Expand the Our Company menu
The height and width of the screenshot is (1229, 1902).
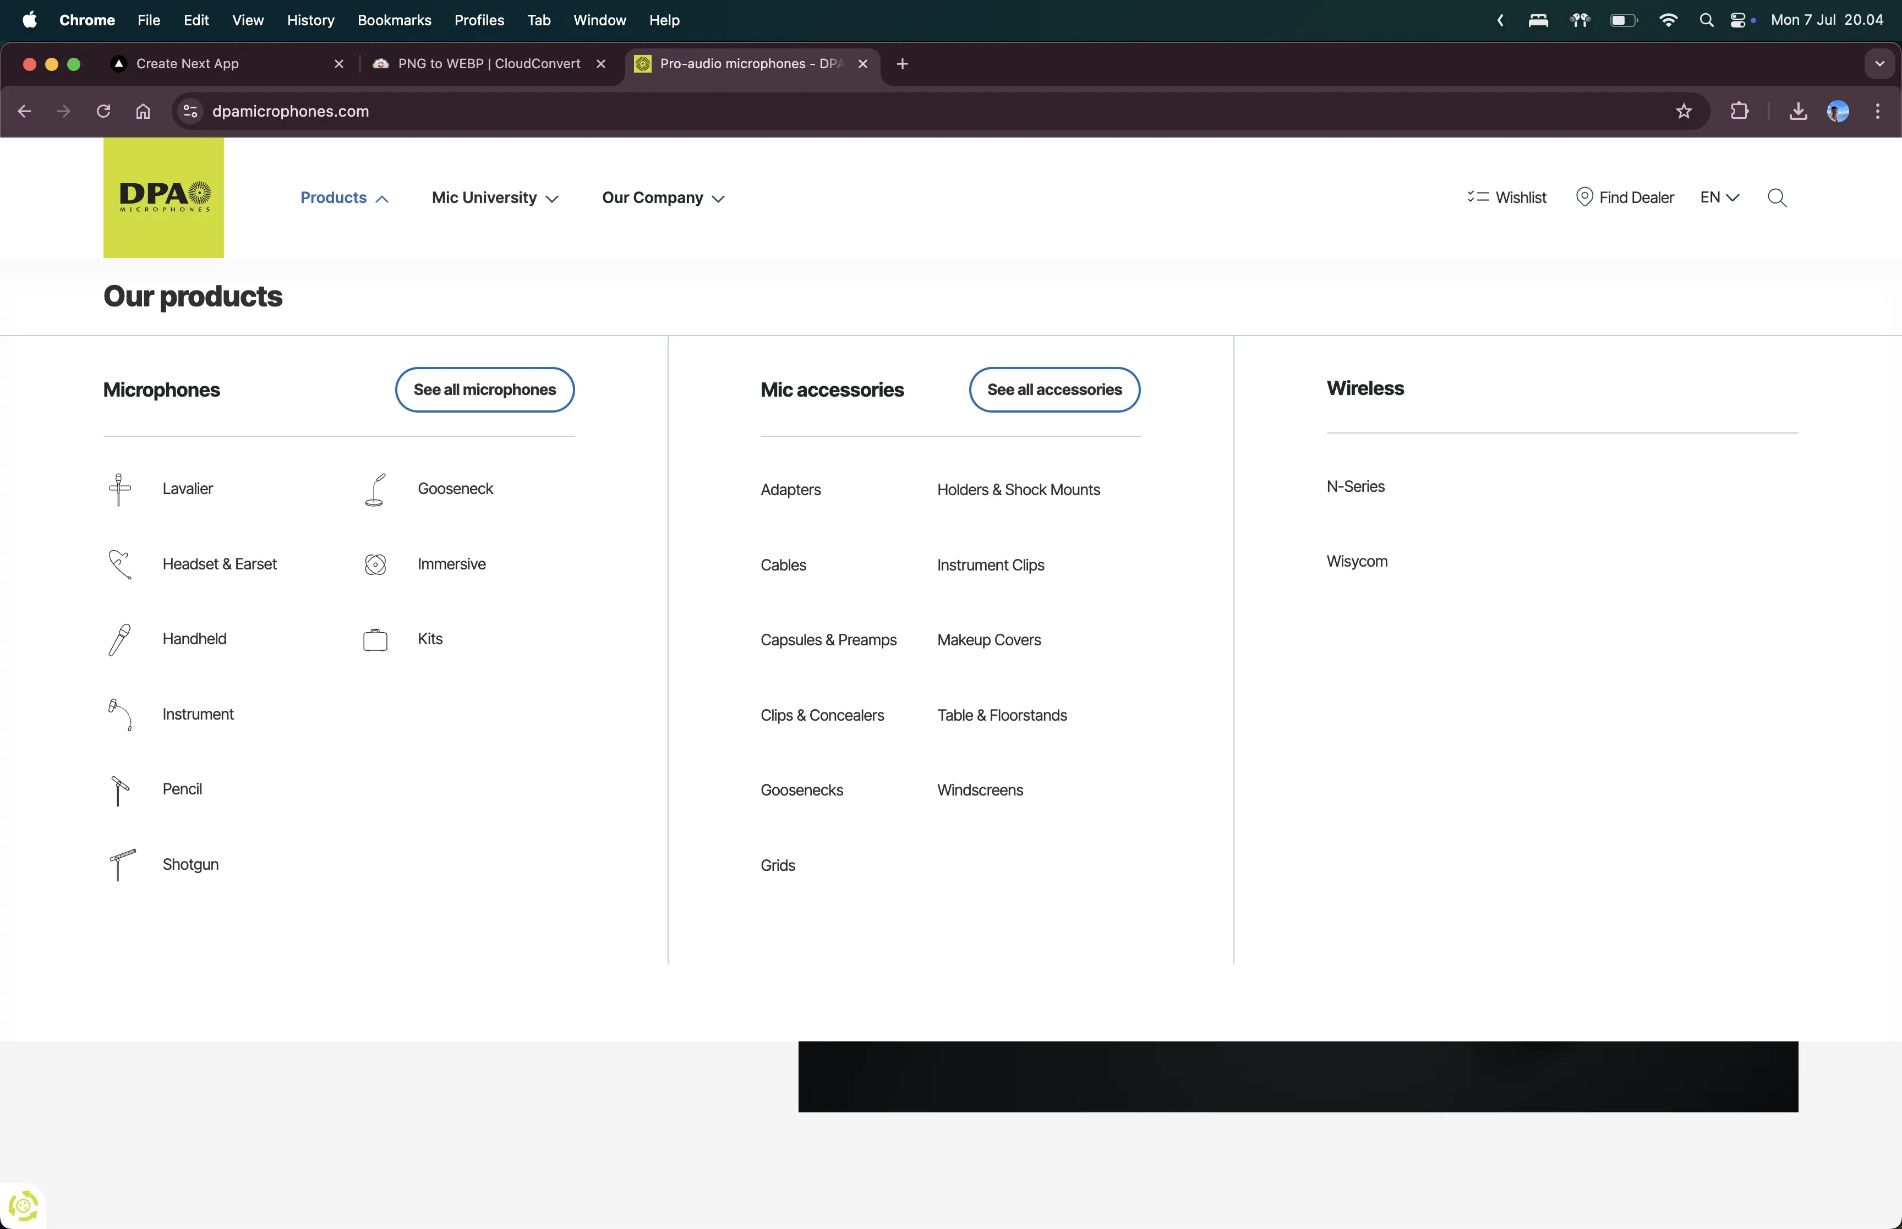click(663, 197)
